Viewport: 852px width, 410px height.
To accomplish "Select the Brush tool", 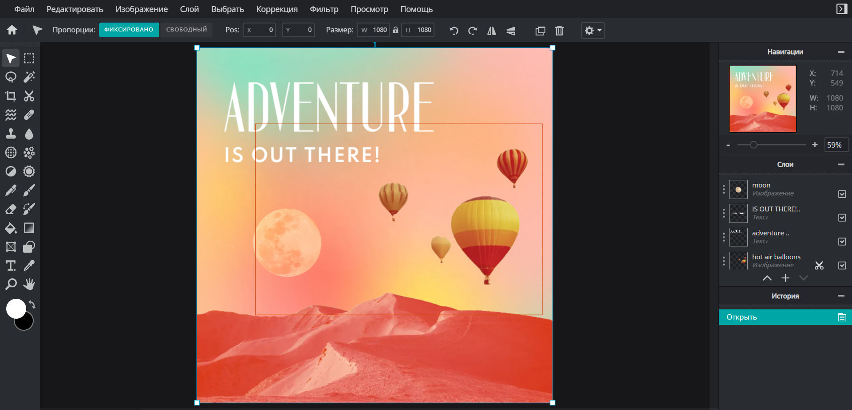I will click(29, 190).
